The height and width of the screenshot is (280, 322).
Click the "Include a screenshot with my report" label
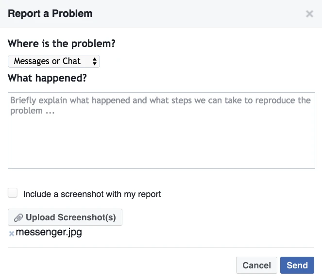pos(92,194)
